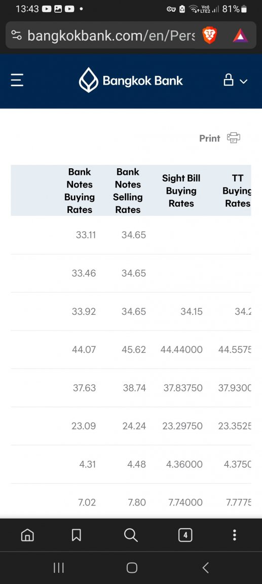Select Sight Bill Buying Rates column header
262x584 pixels.
pos(181,191)
